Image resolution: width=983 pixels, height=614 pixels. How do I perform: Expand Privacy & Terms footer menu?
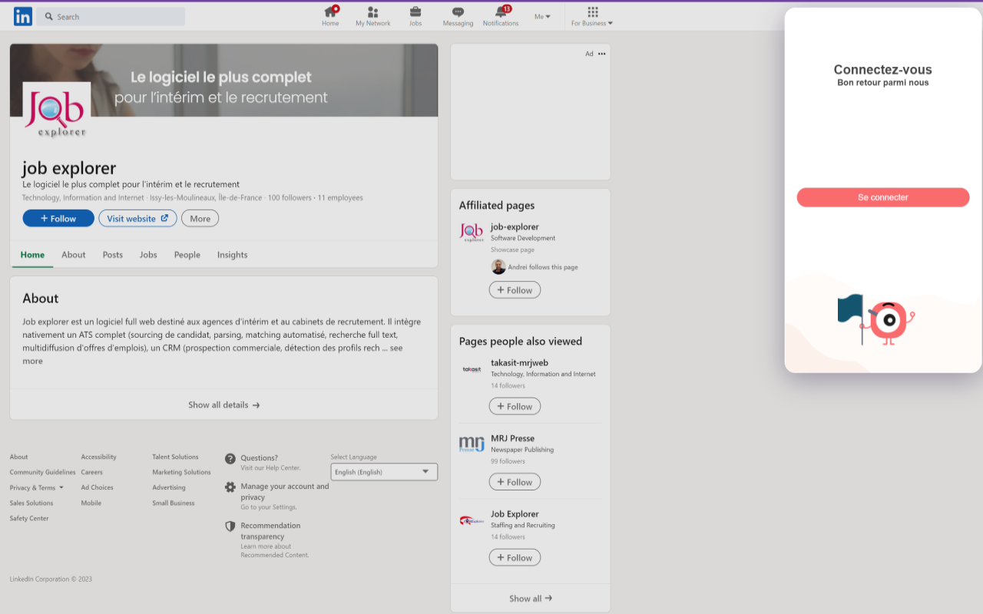coord(37,487)
